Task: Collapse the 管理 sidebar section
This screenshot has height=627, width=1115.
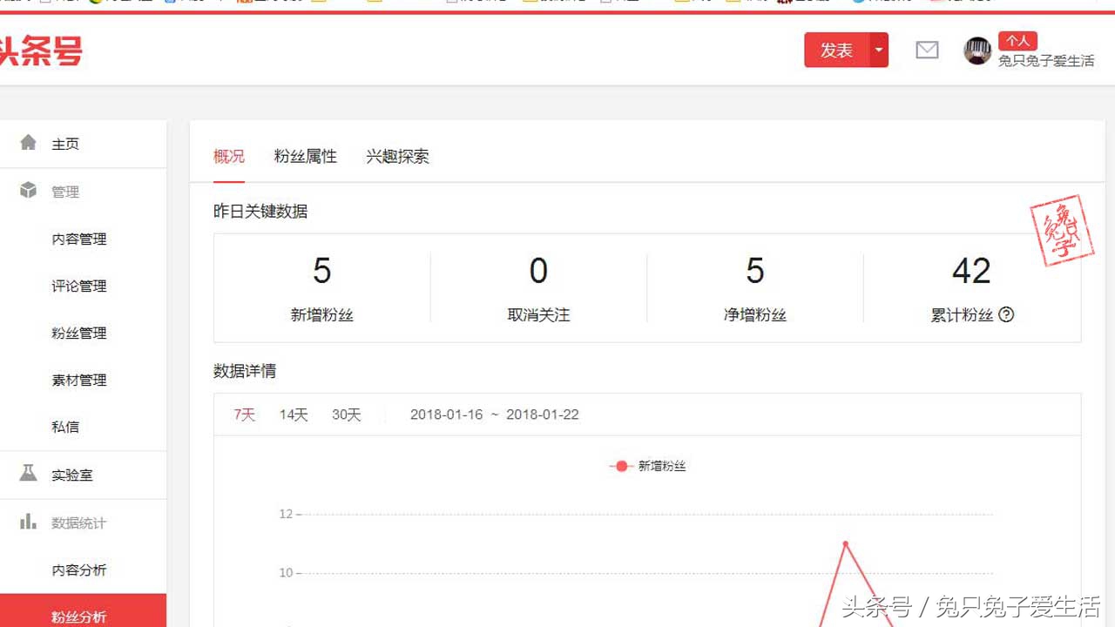Action: click(x=67, y=191)
